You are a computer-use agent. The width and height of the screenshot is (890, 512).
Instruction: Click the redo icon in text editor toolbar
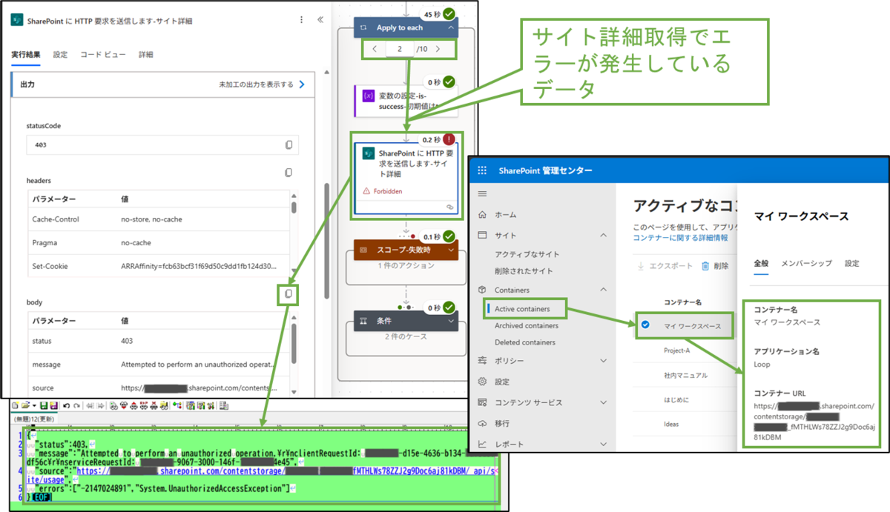[76, 405]
